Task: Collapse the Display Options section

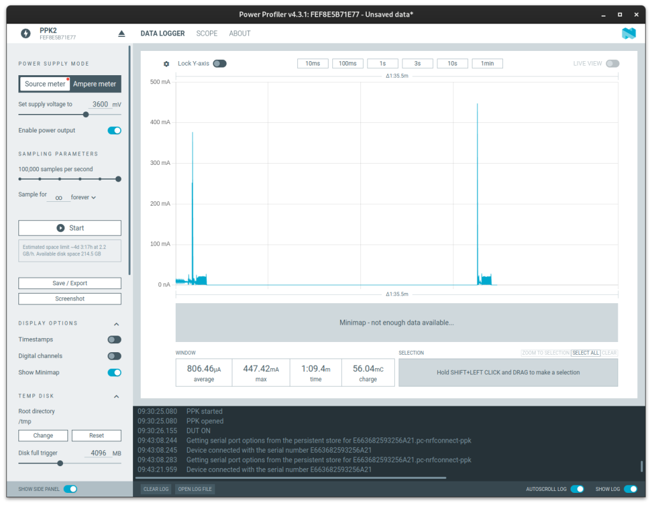Action: pos(117,324)
